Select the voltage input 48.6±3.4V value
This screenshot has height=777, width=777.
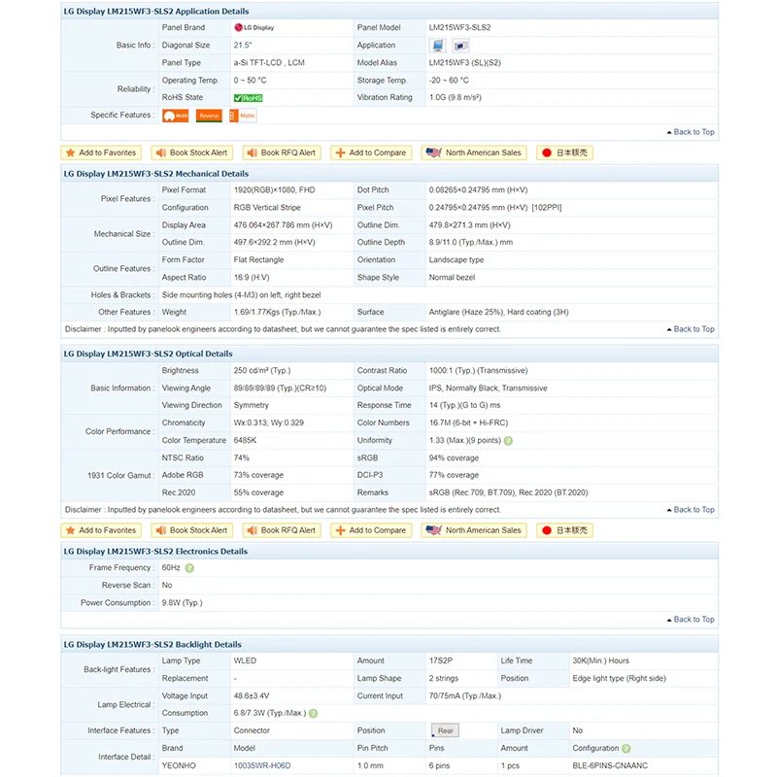252,695
